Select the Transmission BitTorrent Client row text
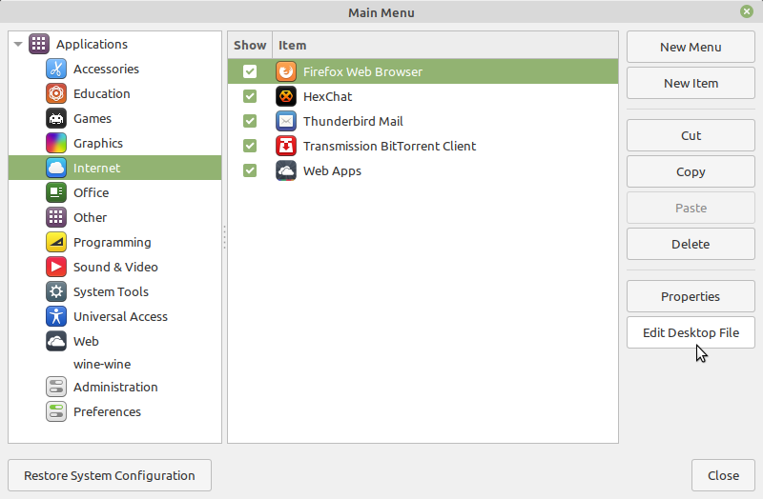The height and width of the screenshot is (499, 763). tap(389, 147)
